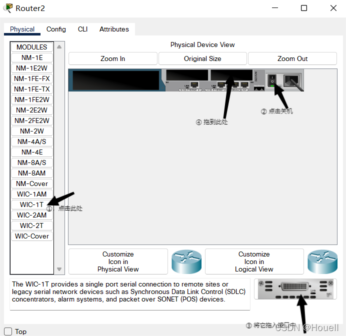Open the Config tab
The height and width of the screenshot is (336, 346).
coord(56,29)
